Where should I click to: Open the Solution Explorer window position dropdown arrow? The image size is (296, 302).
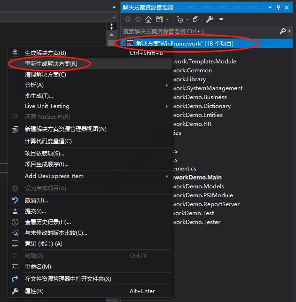(x=270, y=7)
